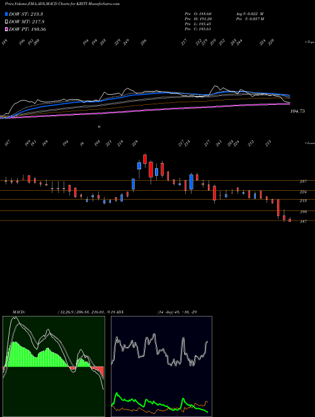This screenshot has width=315, height=417.
Task: Click the ADX (14 day) values text
Action: click(177, 312)
